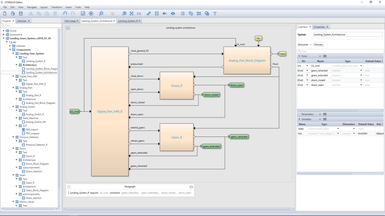Image resolution: width=385 pixels, height=216 pixels.
Task: Click the check (validate) box toolbar icon
Action: pos(83,13)
